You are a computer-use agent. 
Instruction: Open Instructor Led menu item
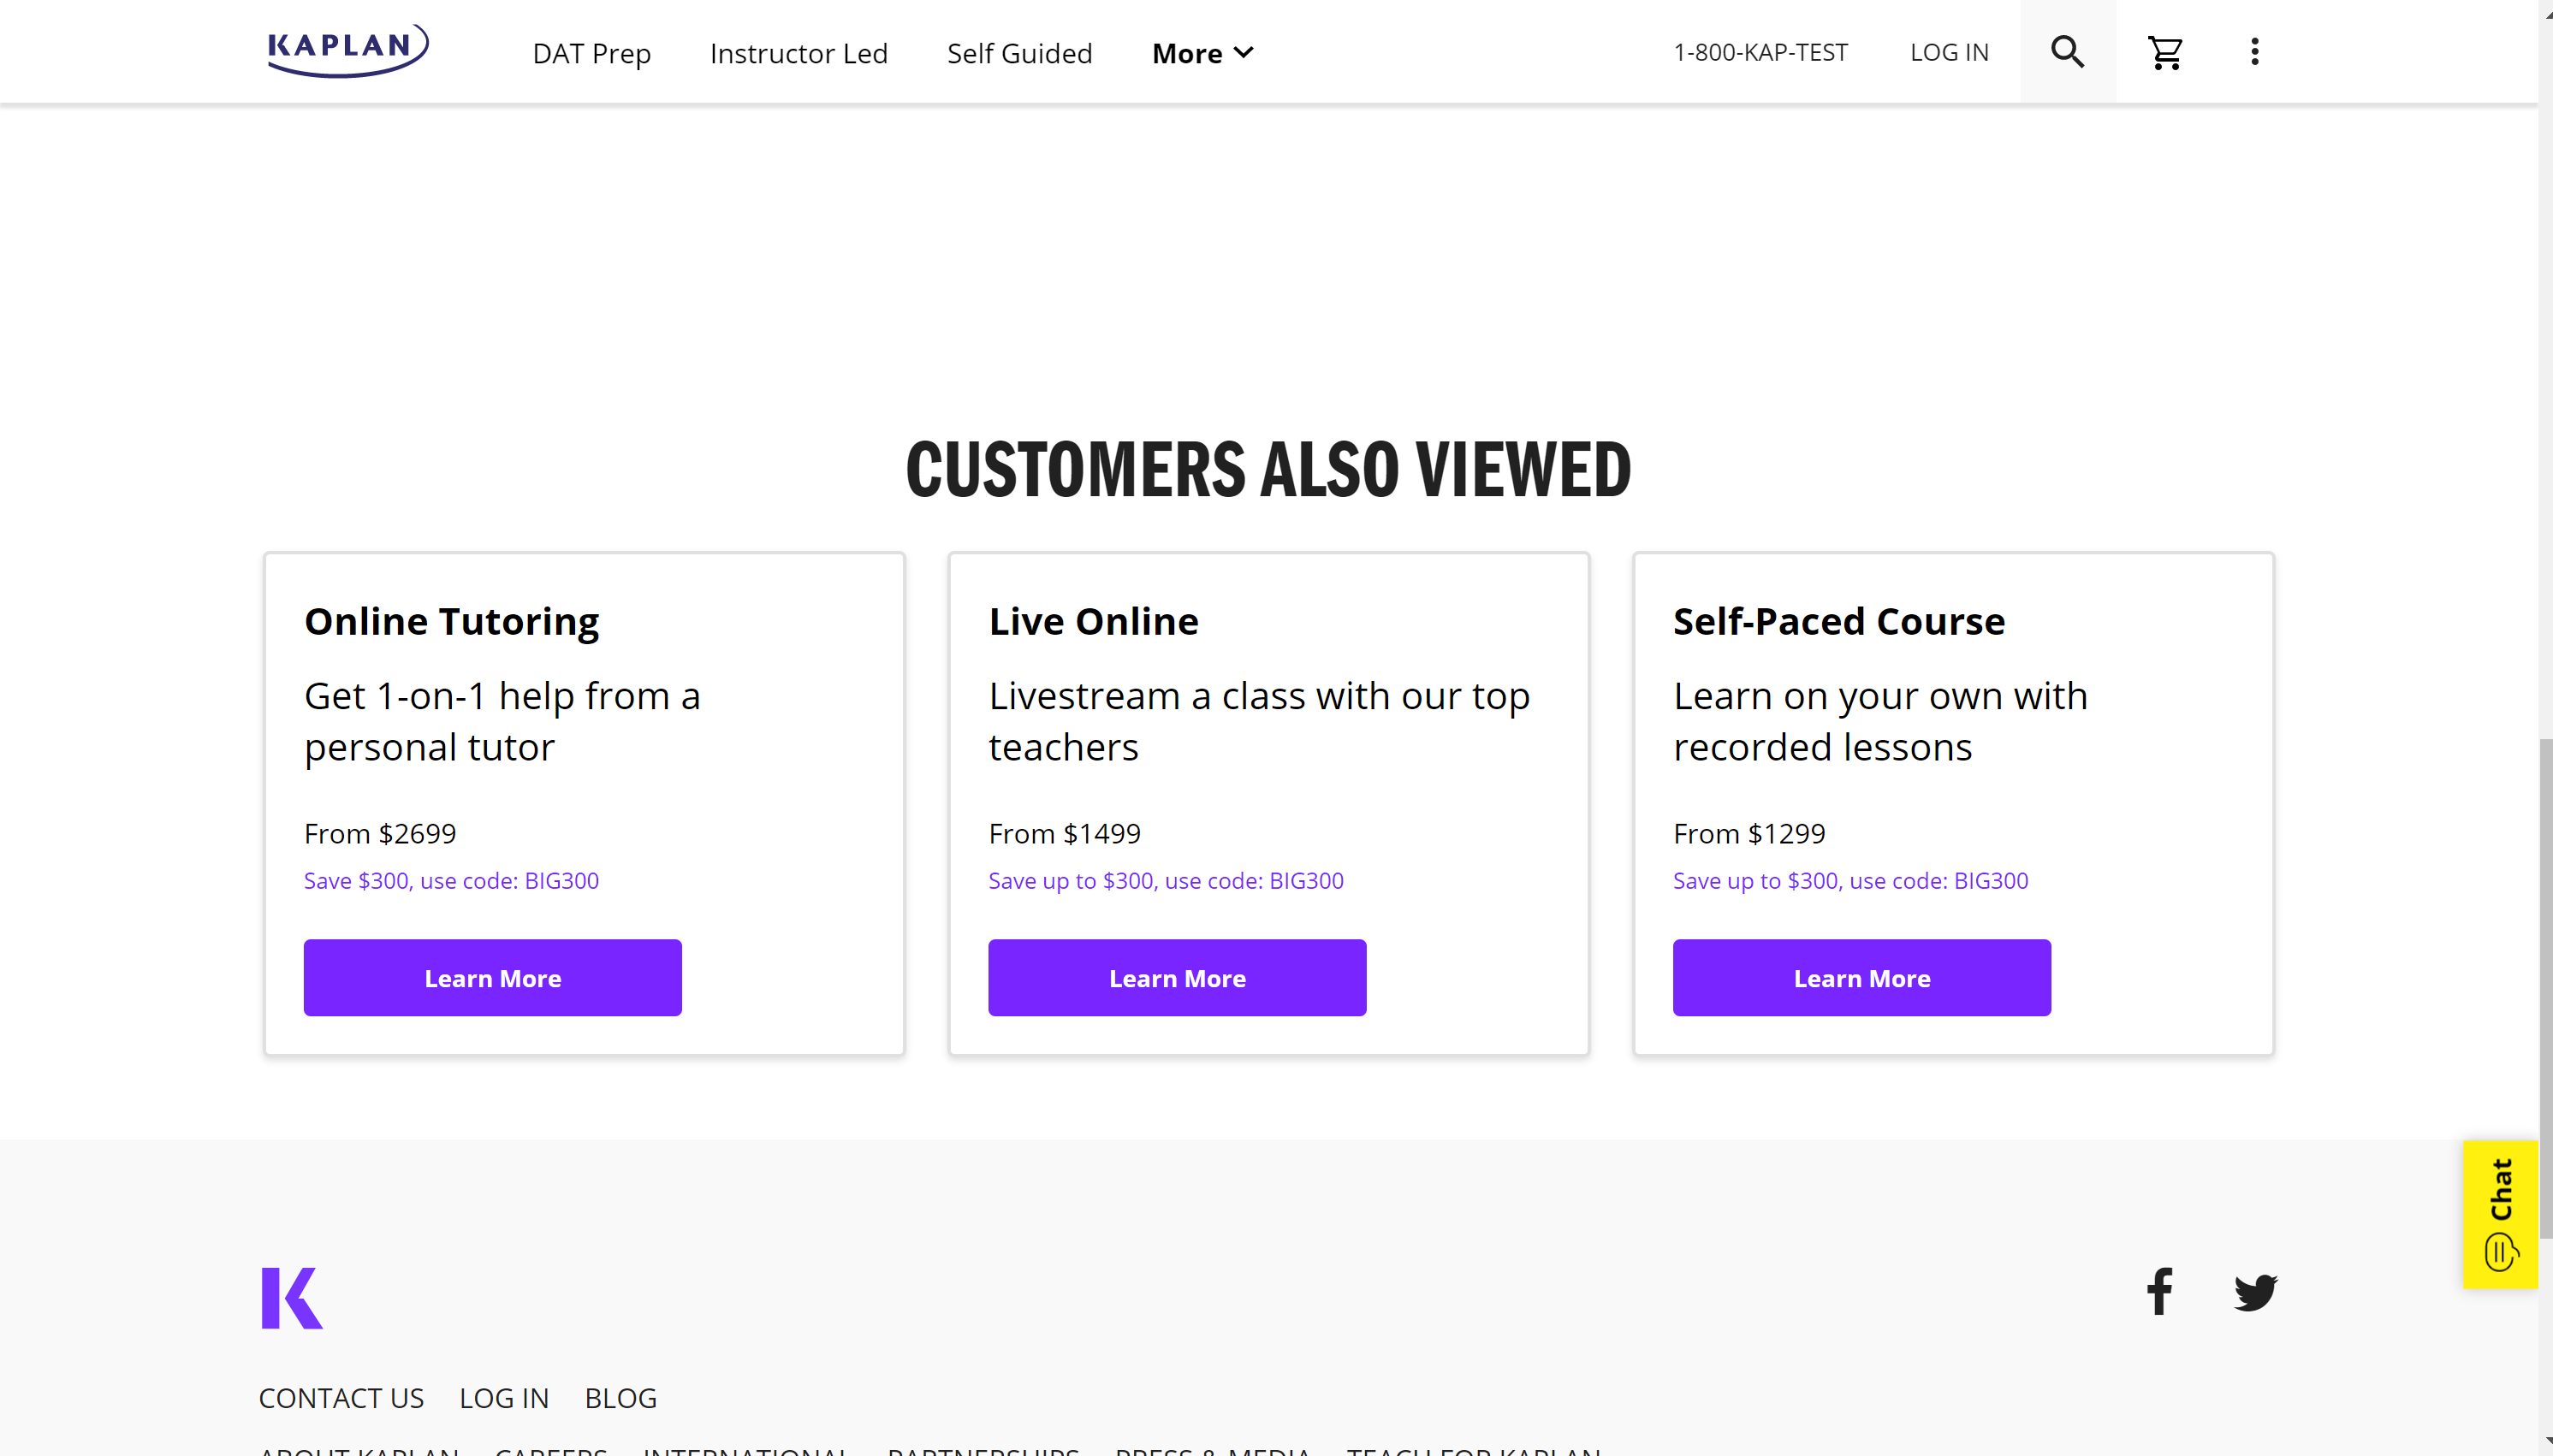[x=799, y=53]
